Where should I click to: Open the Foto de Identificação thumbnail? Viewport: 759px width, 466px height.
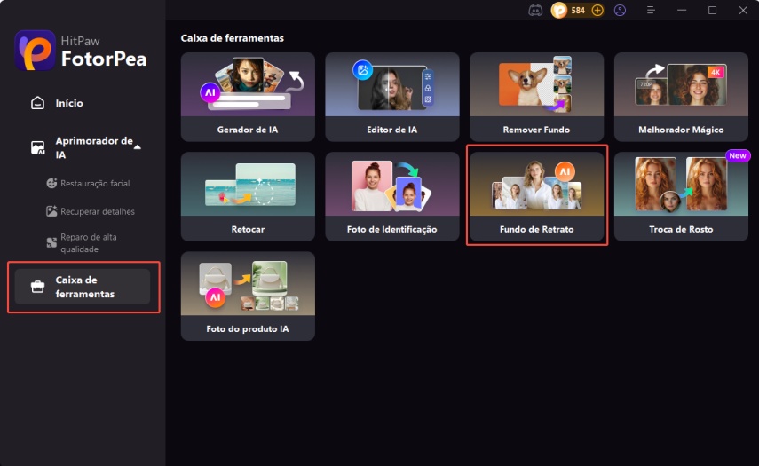coord(392,185)
